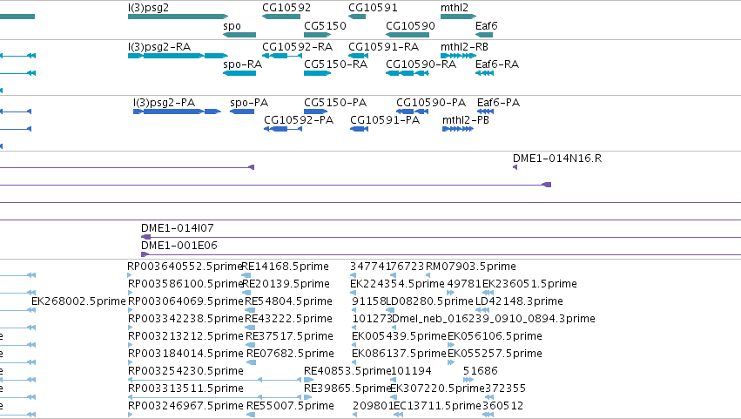Click the EST label 372355
The image size is (741, 419).
point(506,389)
